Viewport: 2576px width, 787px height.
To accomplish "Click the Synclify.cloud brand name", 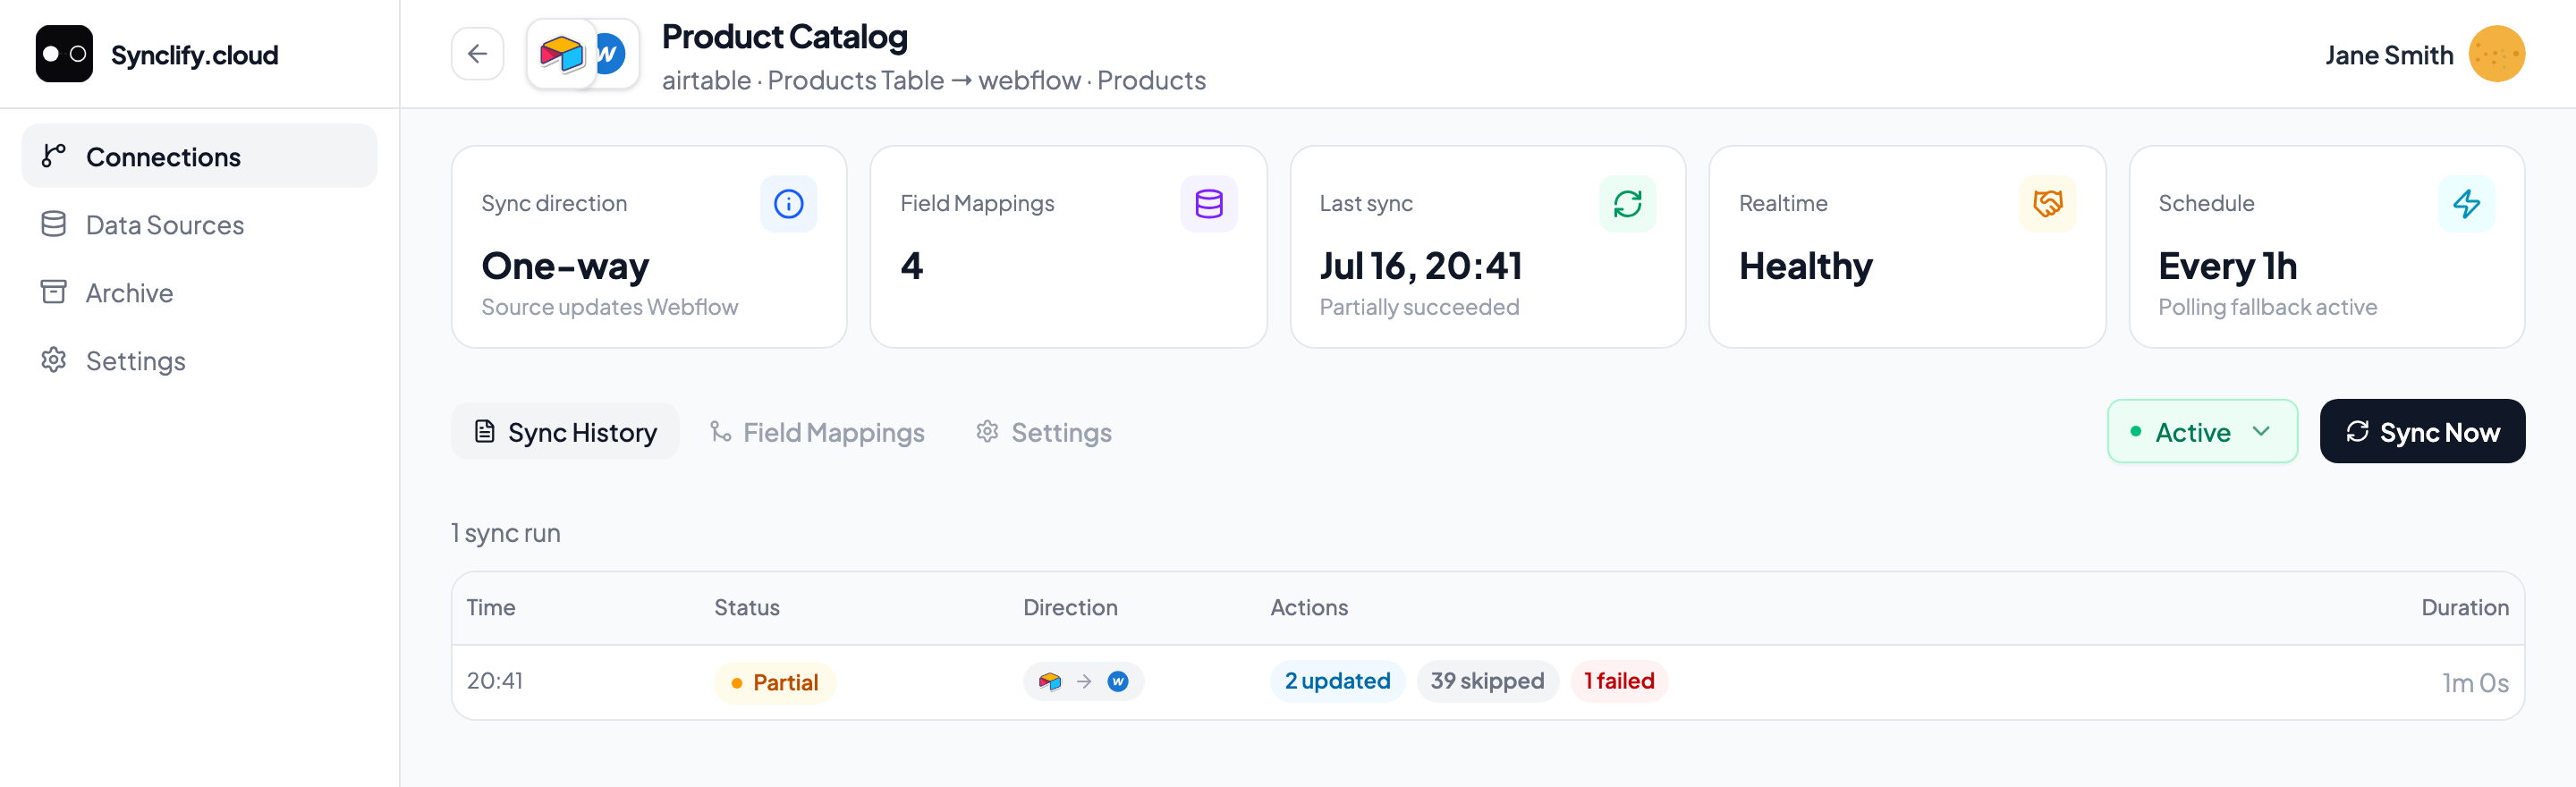I will (x=194, y=55).
